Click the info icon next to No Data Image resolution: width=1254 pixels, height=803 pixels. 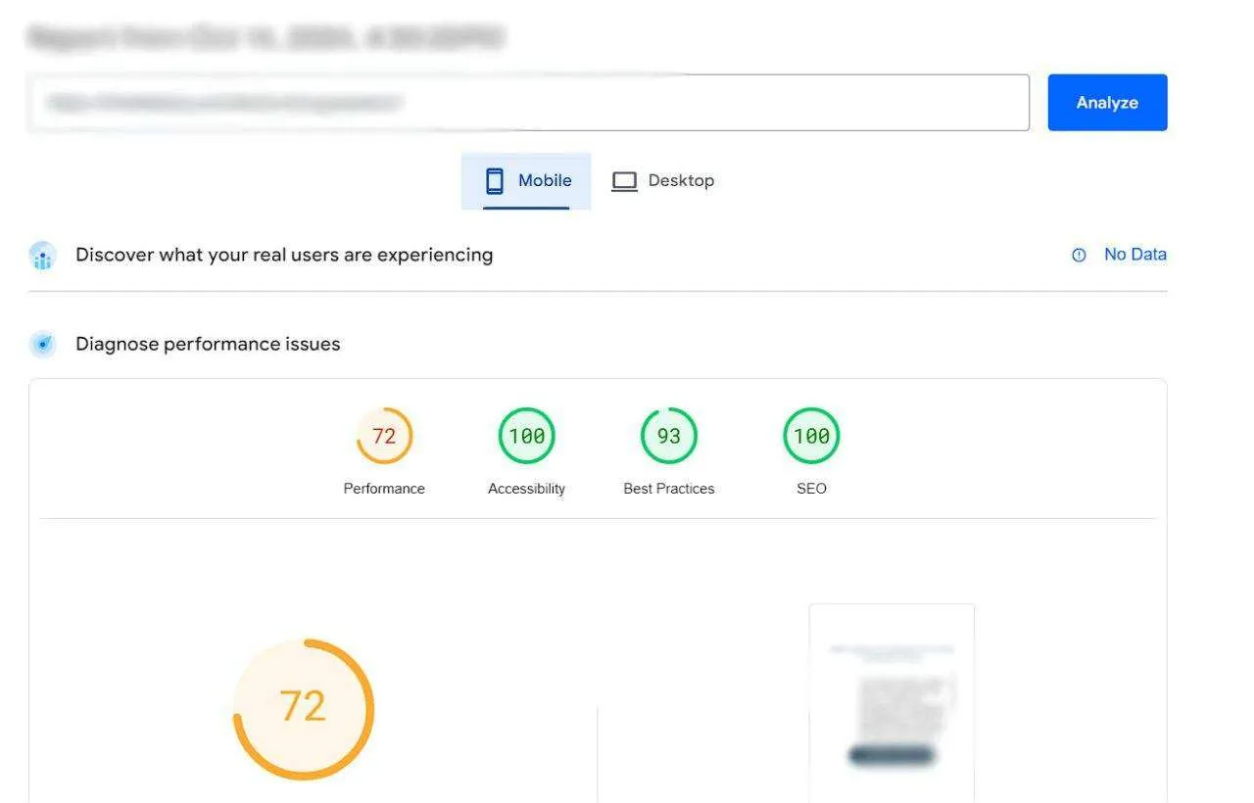click(x=1078, y=254)
